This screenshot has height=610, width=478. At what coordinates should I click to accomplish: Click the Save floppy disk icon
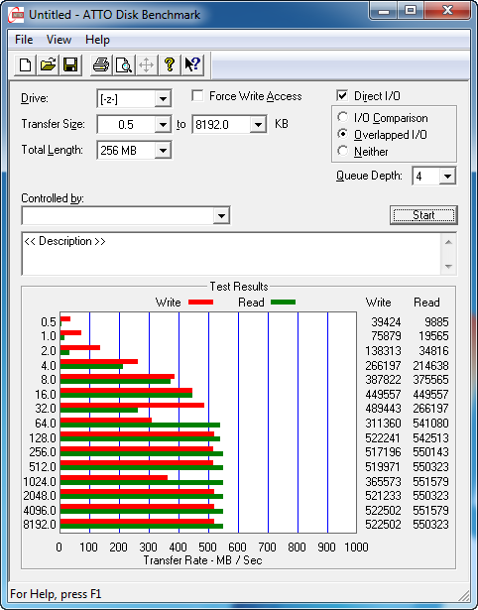click(x=70, y=64)
